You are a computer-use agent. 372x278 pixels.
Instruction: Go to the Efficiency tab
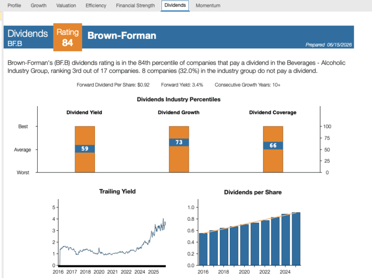tap(96, 5)
